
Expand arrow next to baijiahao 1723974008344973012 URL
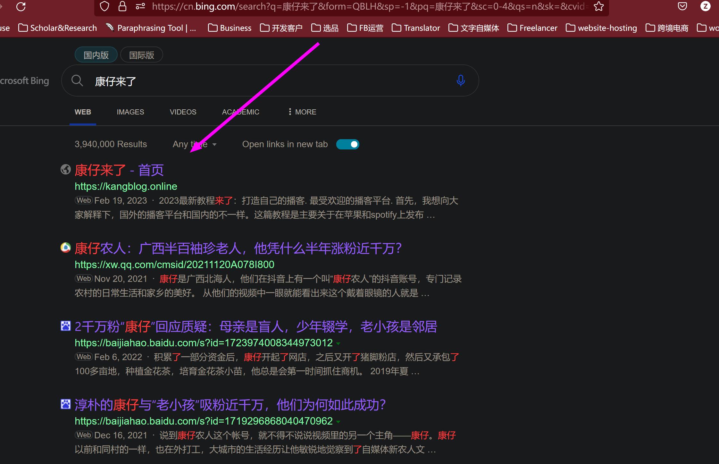pyautogui.click(x=338, y=344)
